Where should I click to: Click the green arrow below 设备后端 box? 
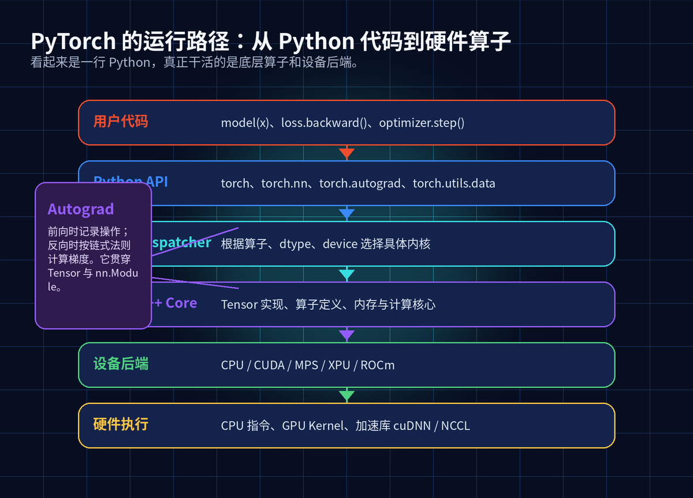[x=346, y=396]
